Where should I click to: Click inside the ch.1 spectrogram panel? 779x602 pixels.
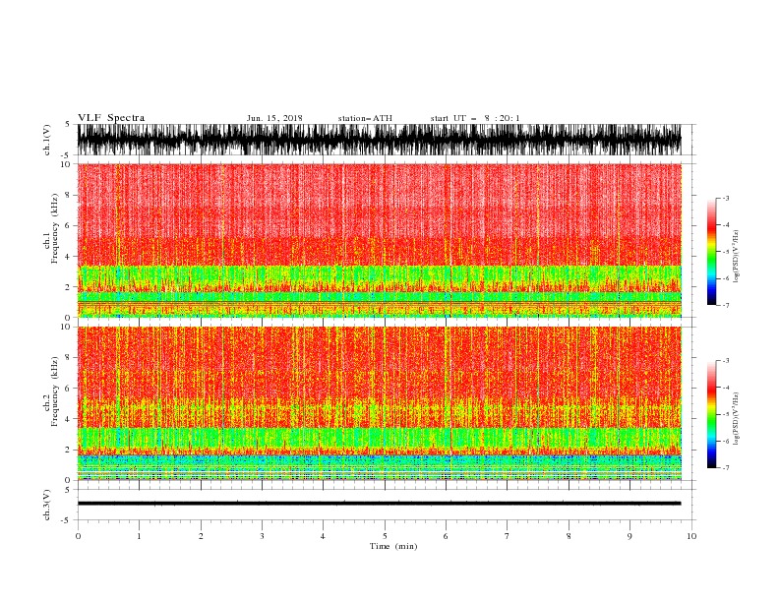coord(379,240)
